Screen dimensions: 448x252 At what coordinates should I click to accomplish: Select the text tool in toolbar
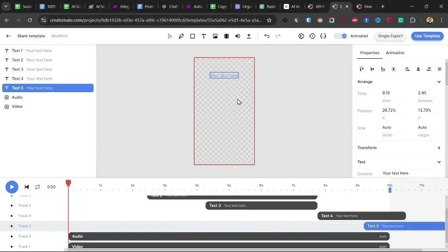(x=204, y=36)
